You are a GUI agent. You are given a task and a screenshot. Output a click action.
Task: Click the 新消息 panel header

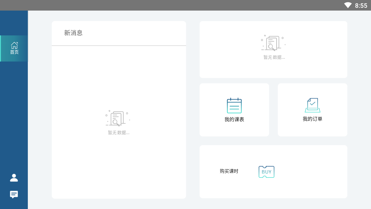(73, 33)
